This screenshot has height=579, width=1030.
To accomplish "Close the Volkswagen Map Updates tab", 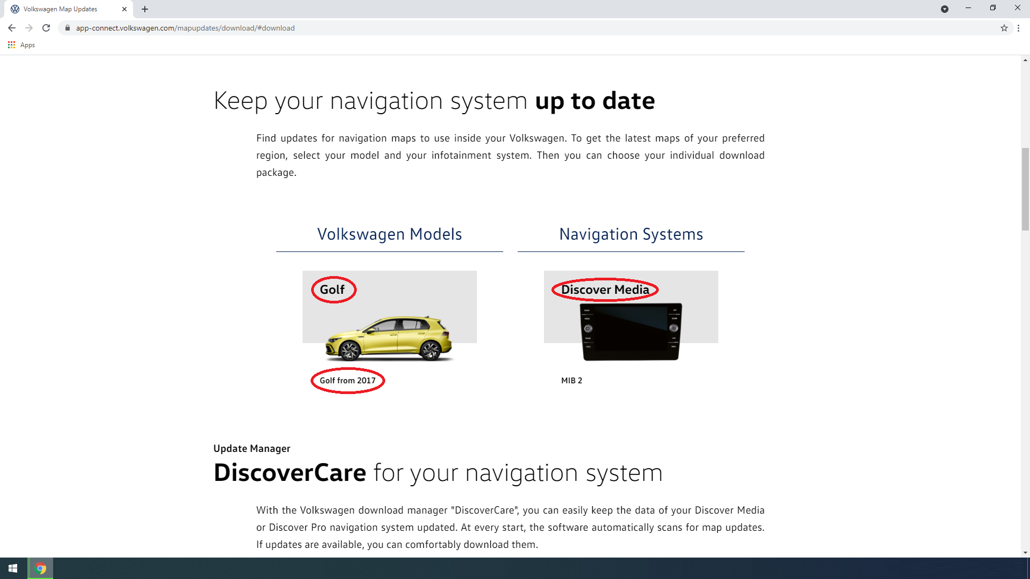I will tap(124, 9).
